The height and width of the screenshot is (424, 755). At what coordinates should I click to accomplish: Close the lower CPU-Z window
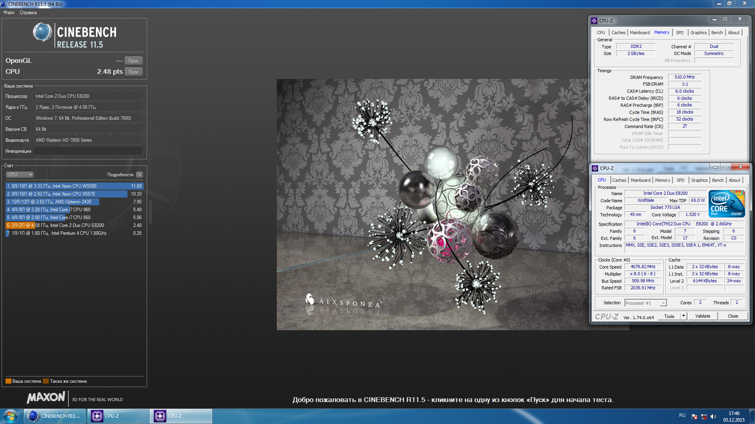click(x=740, y=167)
